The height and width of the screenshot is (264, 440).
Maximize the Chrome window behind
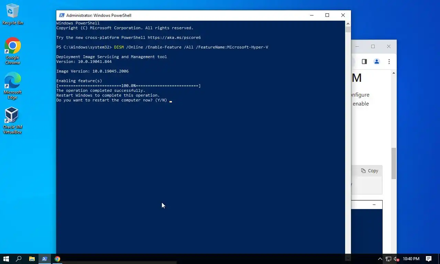(373, 46)
